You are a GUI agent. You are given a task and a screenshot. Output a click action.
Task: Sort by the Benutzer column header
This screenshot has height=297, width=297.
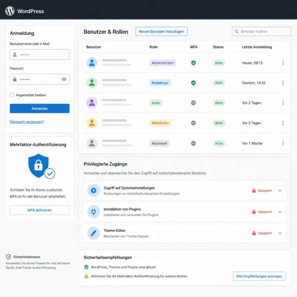click(x=94, y=47)
